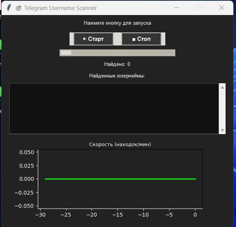Click the scroll down arrow of usernames list

click(222, 130)
